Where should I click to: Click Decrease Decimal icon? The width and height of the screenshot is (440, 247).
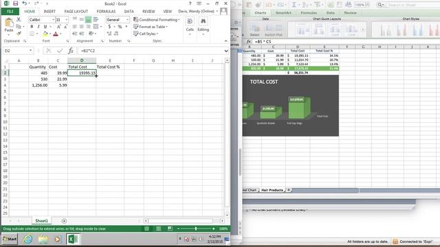pos(116,34)
